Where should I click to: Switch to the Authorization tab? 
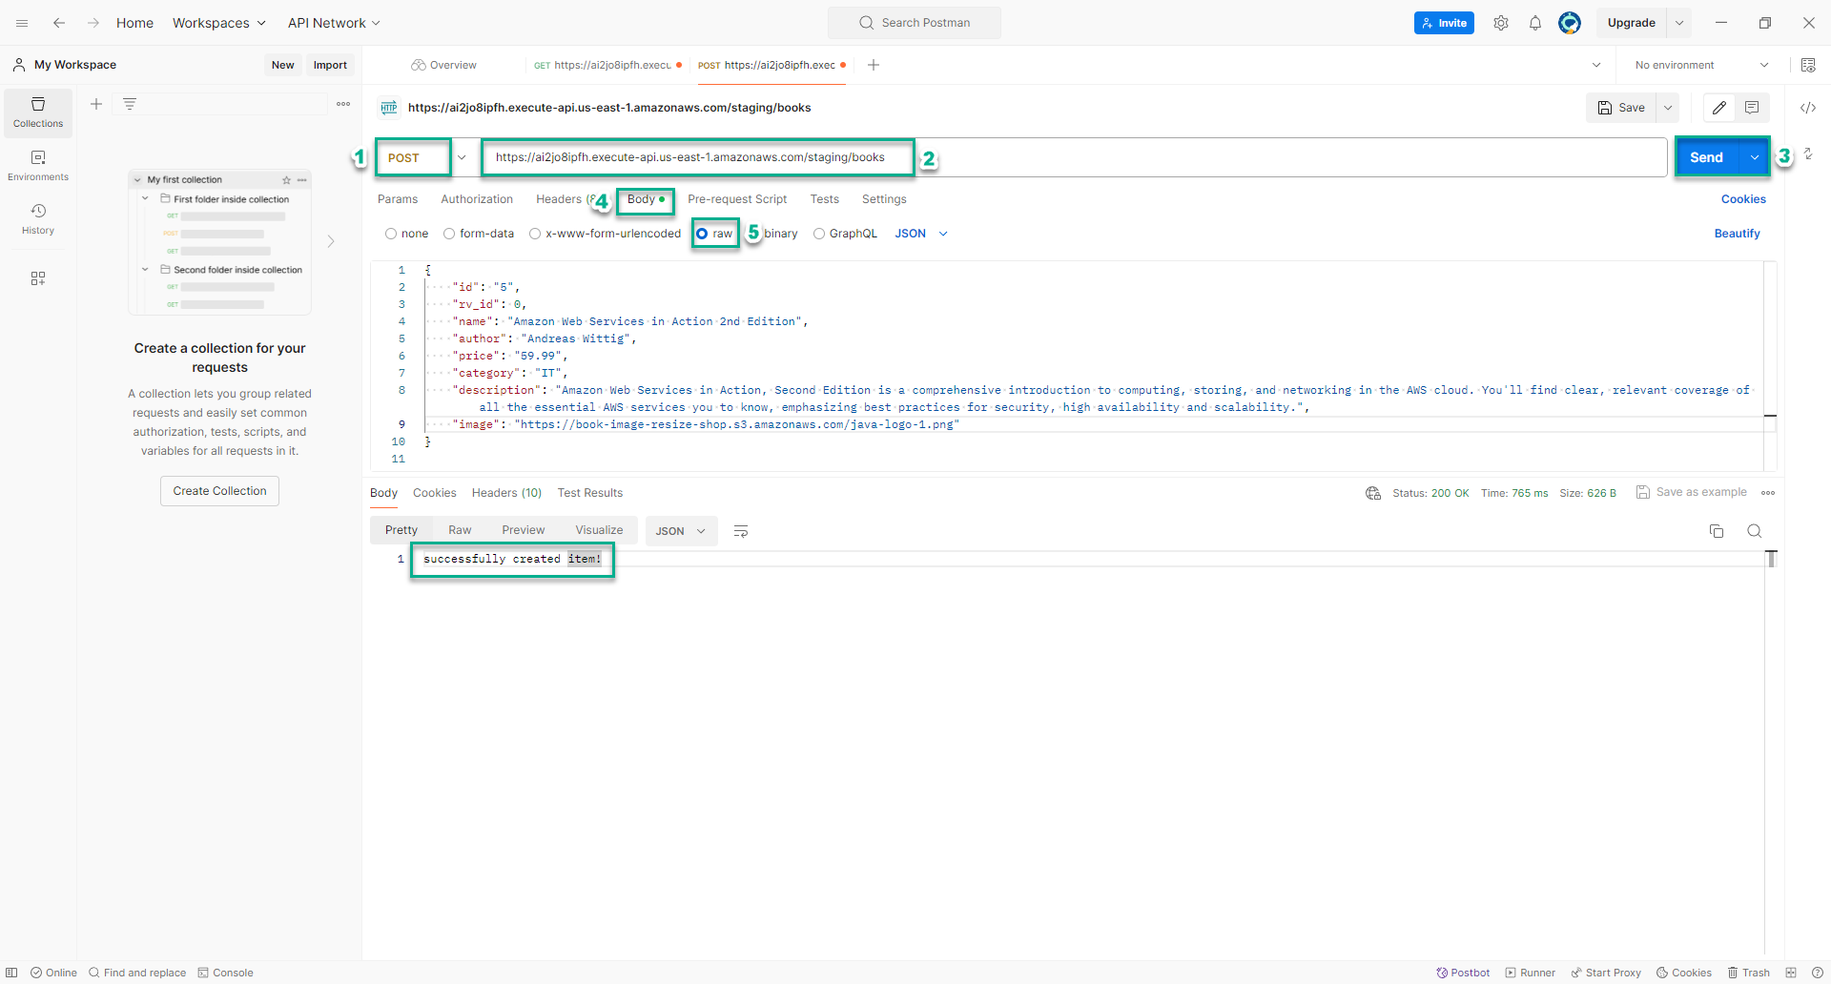tap(477, 199)
